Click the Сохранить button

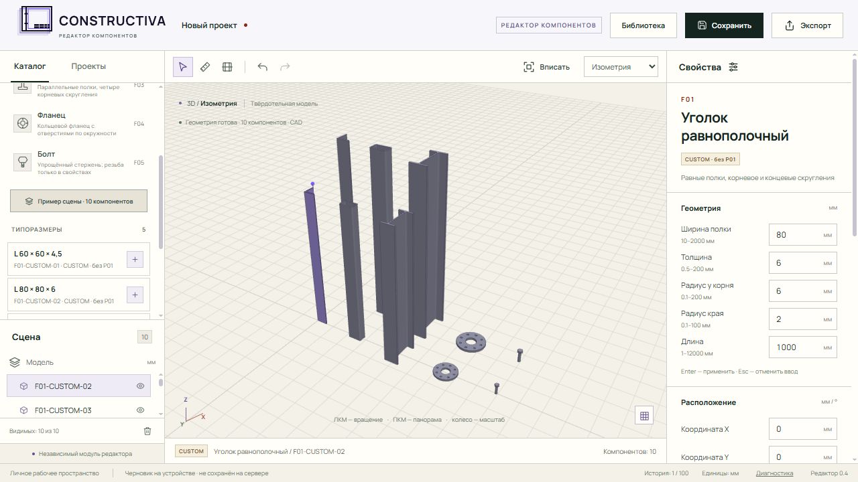[x=724, y=25]
